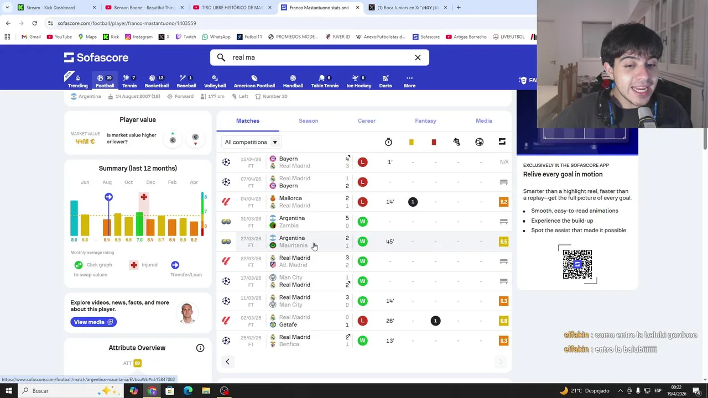The width and height of the screenshot is (708, 398).
Task: Open the Tennis sport category
Action: click(129, 81)
